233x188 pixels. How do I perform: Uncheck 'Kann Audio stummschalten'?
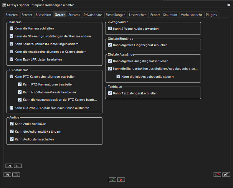click(11, 139)
